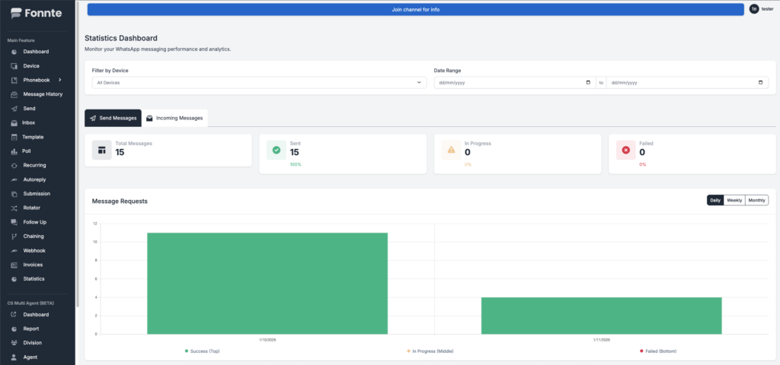Toggle the Success (Top) legend swatch

(x=187, y=351)
